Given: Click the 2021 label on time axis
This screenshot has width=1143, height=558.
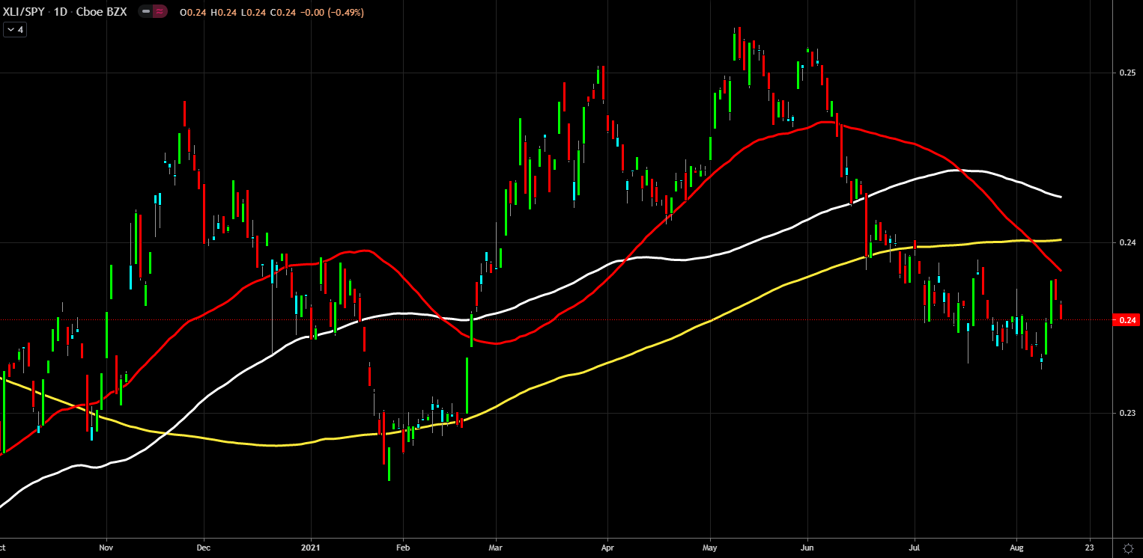Looking at the screenshot, I should pos(311,548).
